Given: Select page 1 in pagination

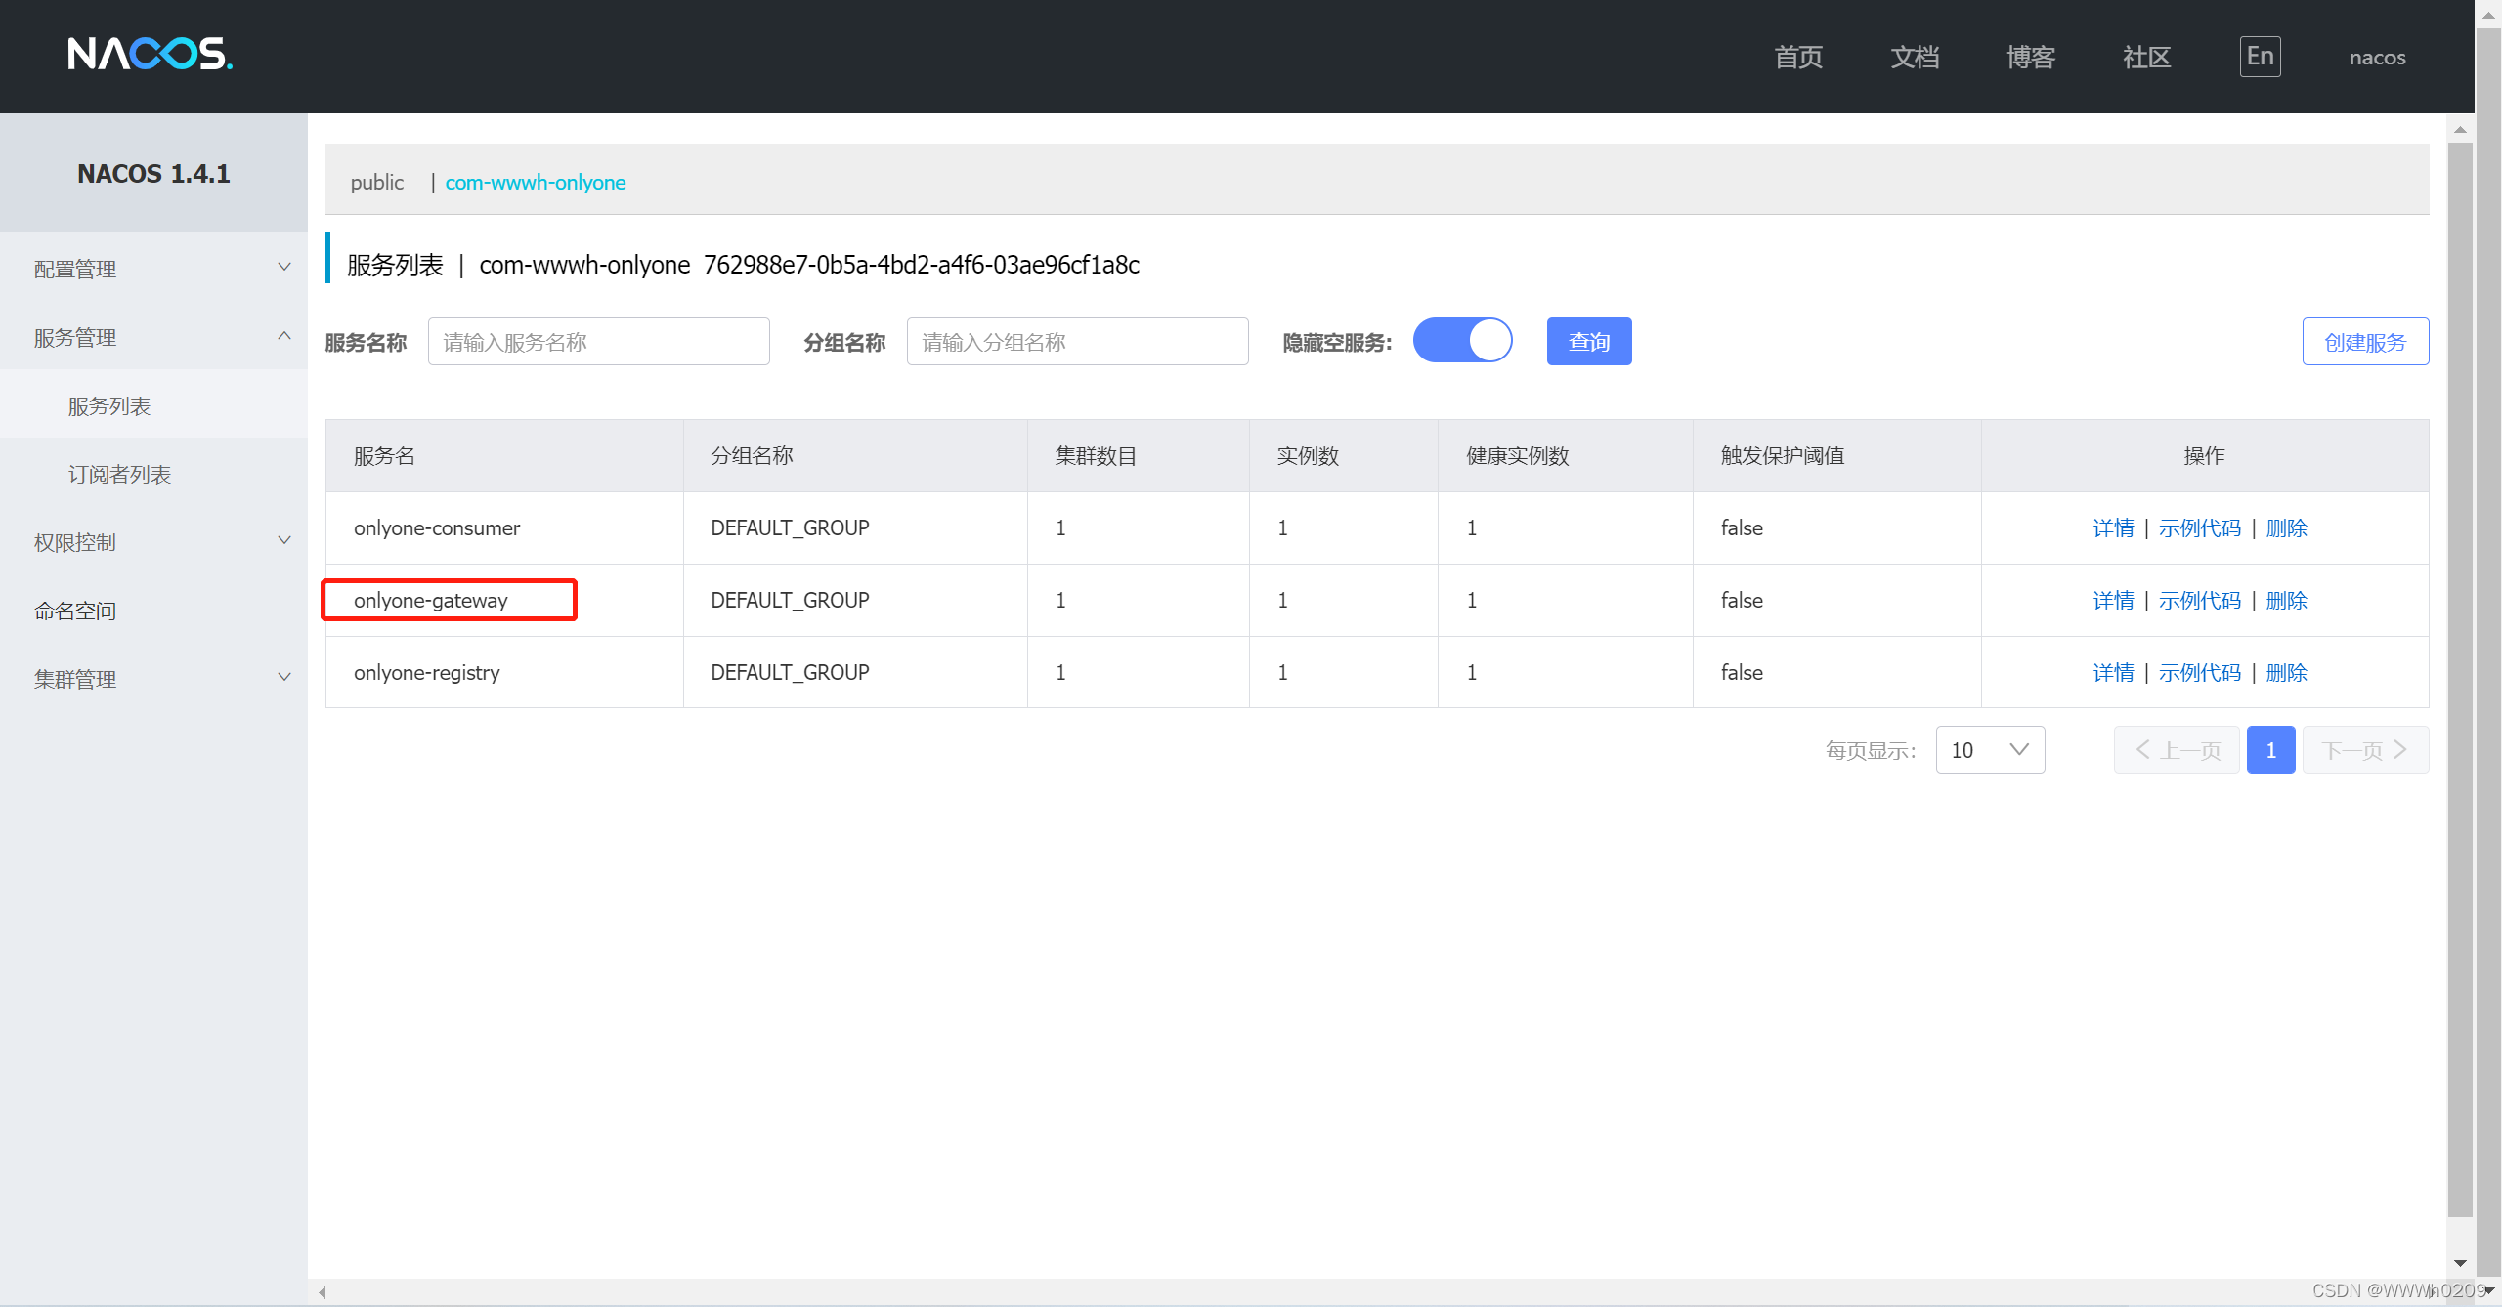Looking at the screenshot, I should point(2270,750).
